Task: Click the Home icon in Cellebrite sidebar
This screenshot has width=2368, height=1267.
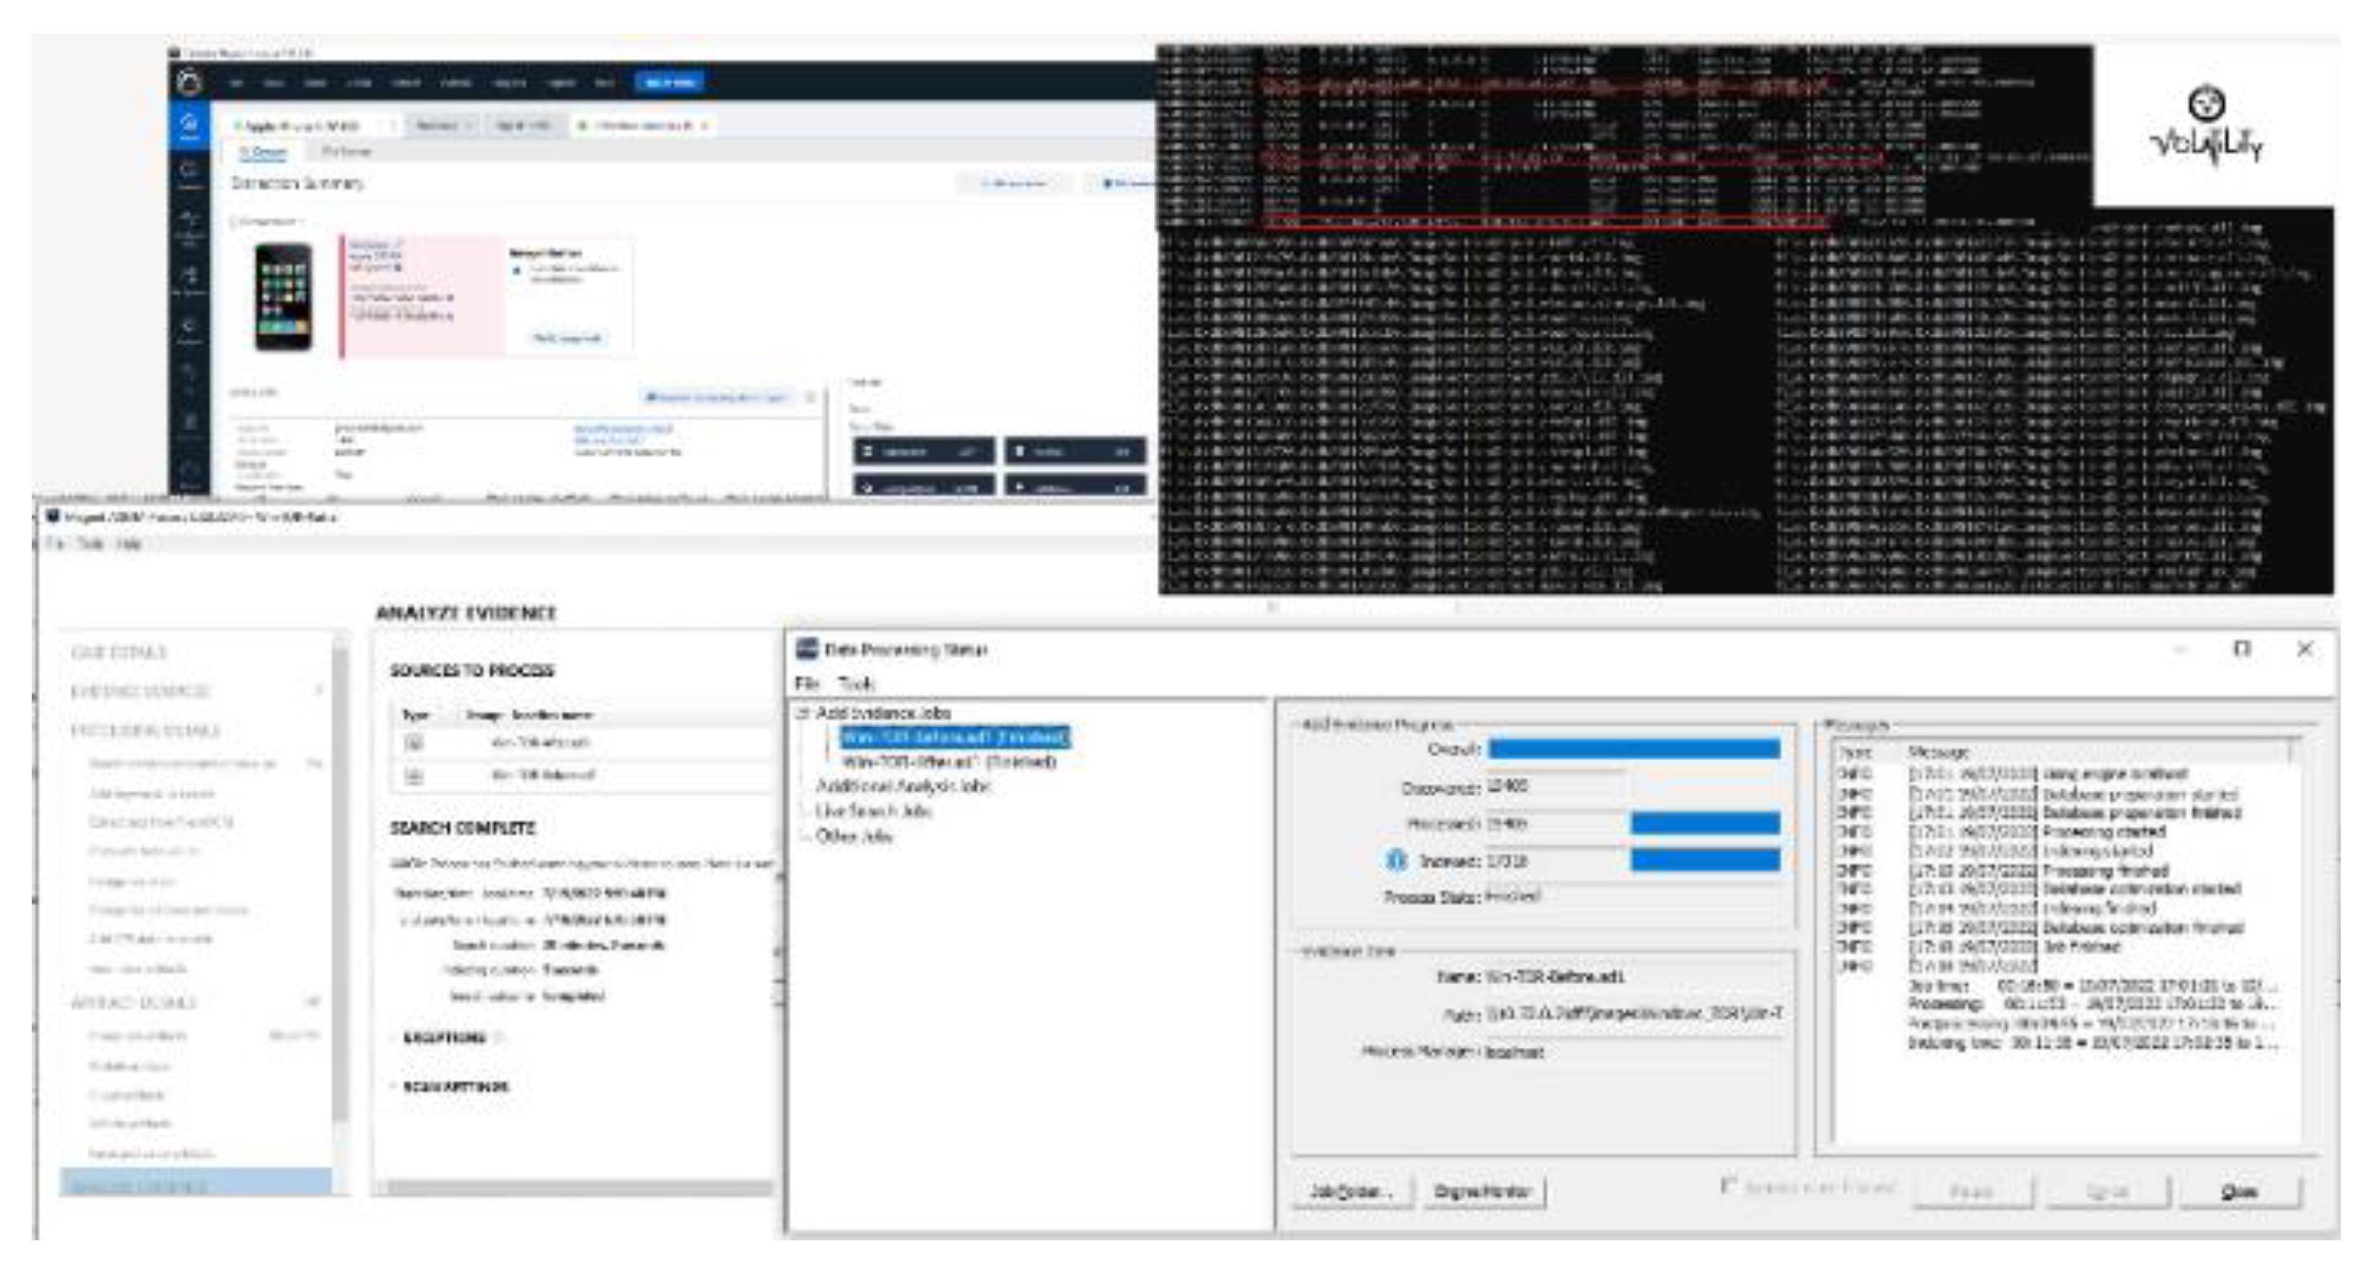Action: pyautogui.click(x=189, y=124)
